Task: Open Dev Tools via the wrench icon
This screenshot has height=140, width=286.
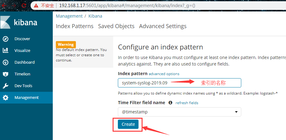Action: tap(6, 86)
